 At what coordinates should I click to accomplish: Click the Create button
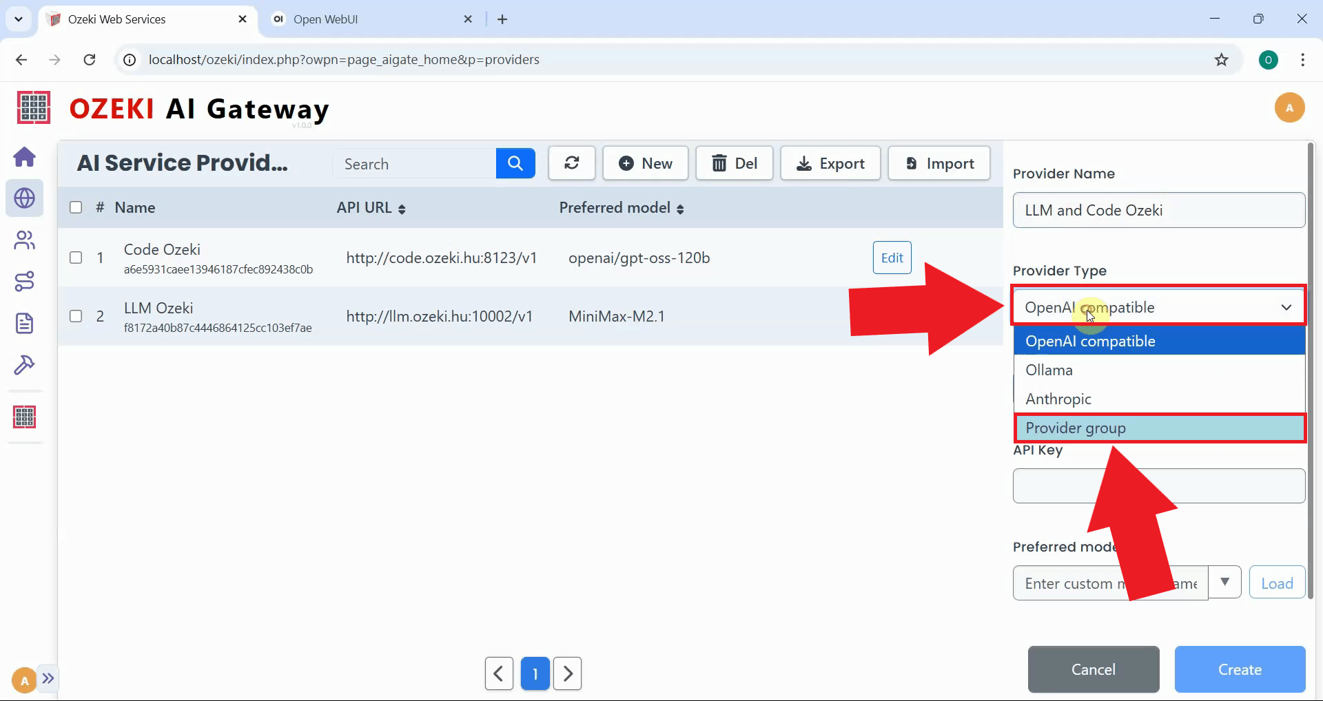(x=1239, y=669)
